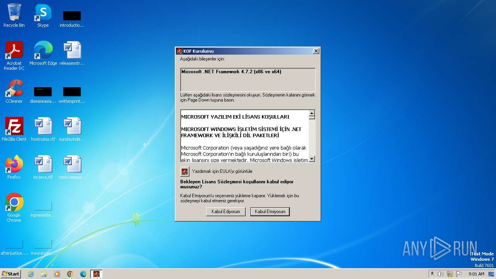The height and width of the screenshot is (279, 496).
Task: Click the 9:01 AM taskbar clock
Action: pyautogui.click(x=476, y=274)
